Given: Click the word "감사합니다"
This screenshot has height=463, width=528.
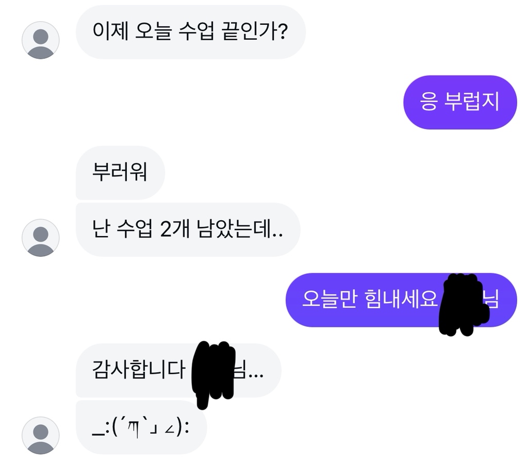Looking at the screenshot, I should [x=138, y=370].
